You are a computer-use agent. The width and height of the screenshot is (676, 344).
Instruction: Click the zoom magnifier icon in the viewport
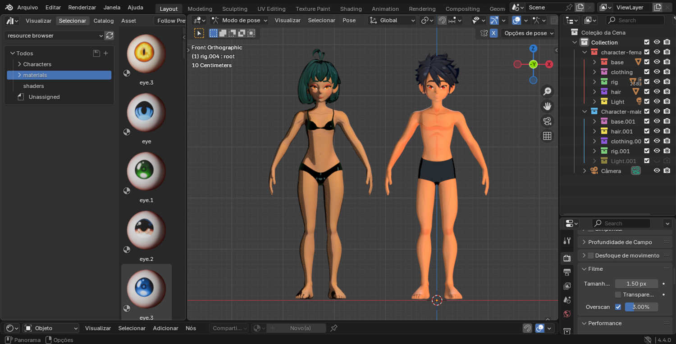pyautogui.click(x=547, y=92)
